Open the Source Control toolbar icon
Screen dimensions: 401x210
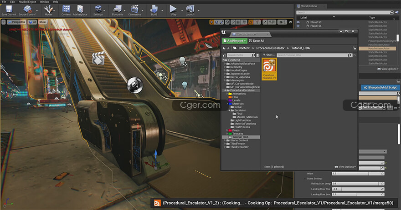[x=27, y=10]
